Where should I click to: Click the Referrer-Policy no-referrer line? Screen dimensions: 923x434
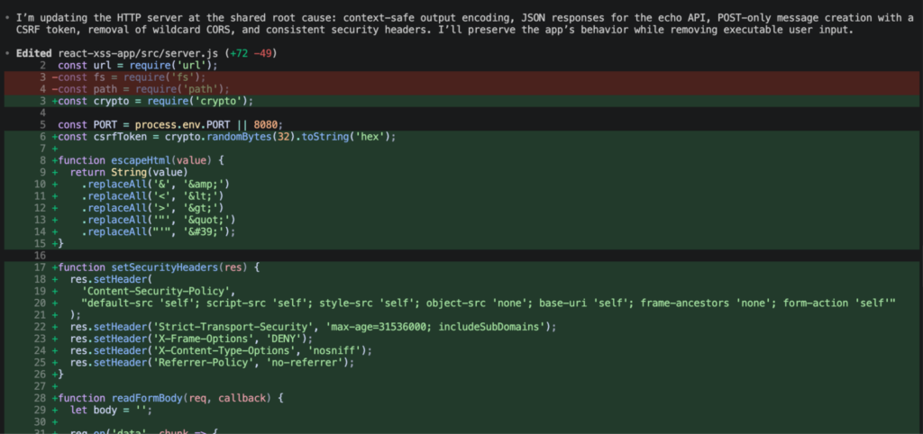click(x=212, y=362)
